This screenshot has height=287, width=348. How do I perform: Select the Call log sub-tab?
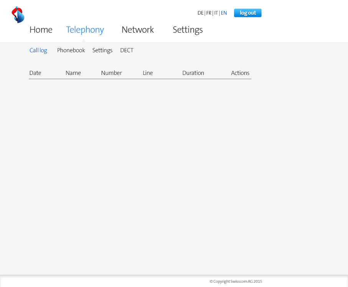pyautogui.click(x=38, y=50)
